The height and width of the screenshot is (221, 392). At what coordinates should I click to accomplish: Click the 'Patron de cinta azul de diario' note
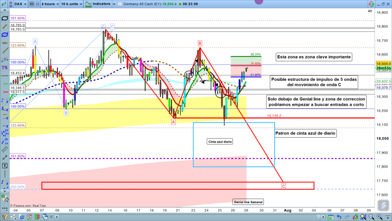[x=305, y=134]
